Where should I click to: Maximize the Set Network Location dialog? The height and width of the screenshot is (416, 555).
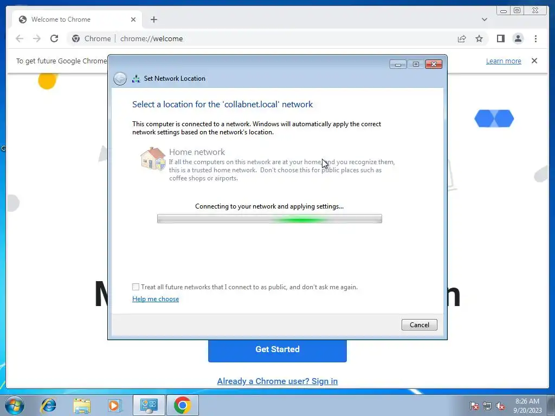click(416, 64)
